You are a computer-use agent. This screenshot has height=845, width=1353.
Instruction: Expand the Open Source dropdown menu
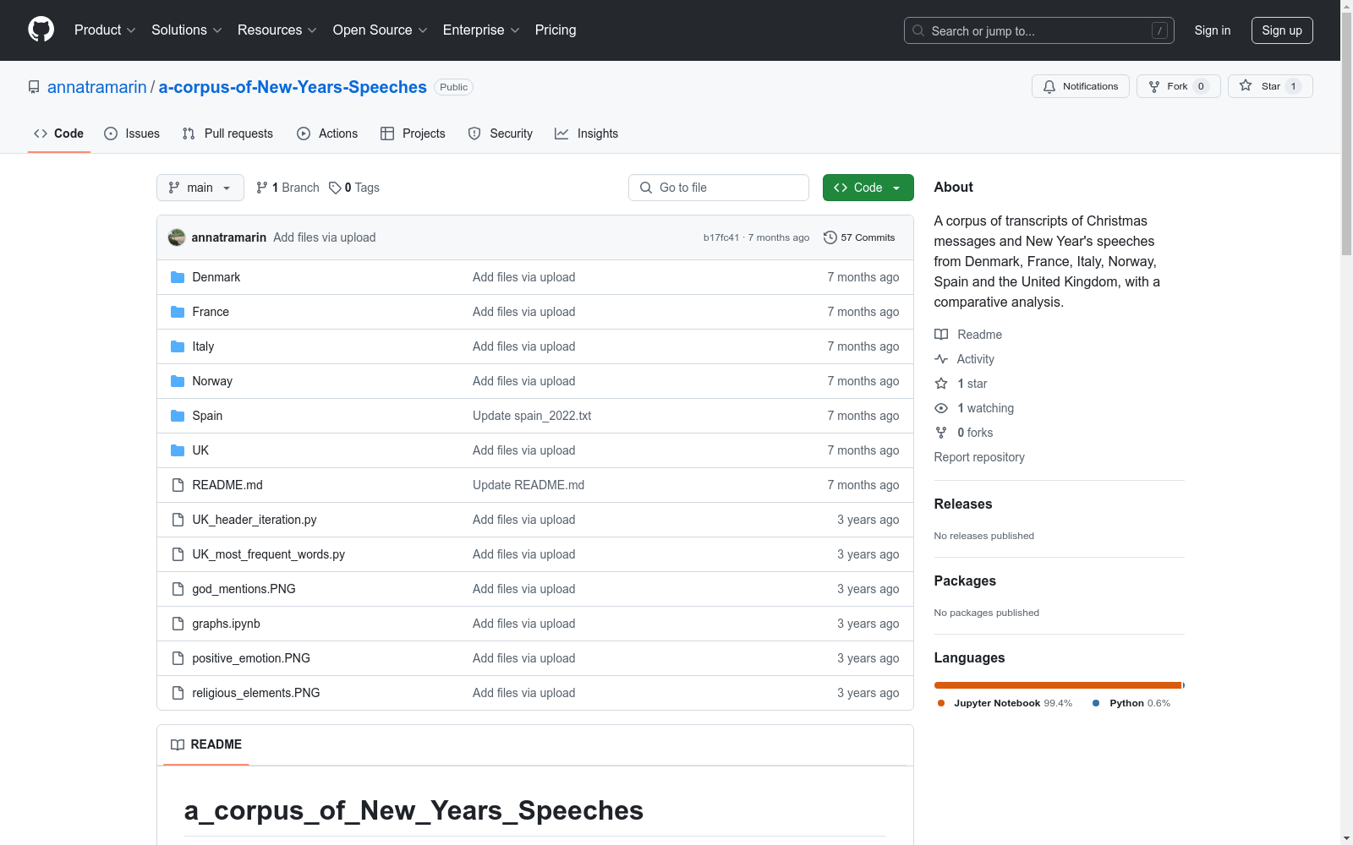click(x=381, y=30)
